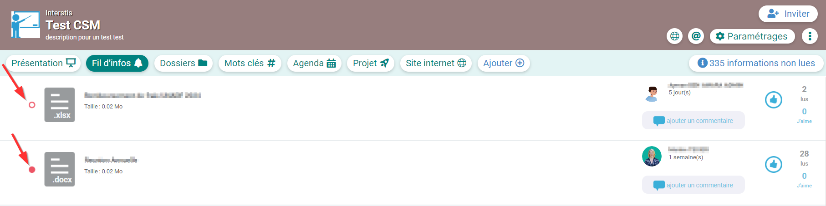Select the Fil d'infos tab

pos(117,63)
